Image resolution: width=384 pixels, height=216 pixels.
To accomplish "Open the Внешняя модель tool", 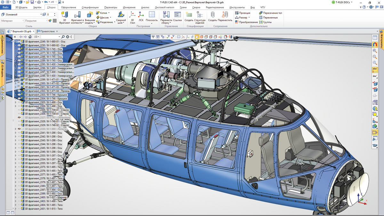I will pyautogui.click(x=90, y=18).
